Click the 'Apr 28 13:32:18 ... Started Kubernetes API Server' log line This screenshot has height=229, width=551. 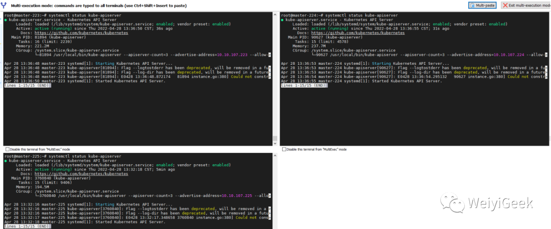coord(84,222)
